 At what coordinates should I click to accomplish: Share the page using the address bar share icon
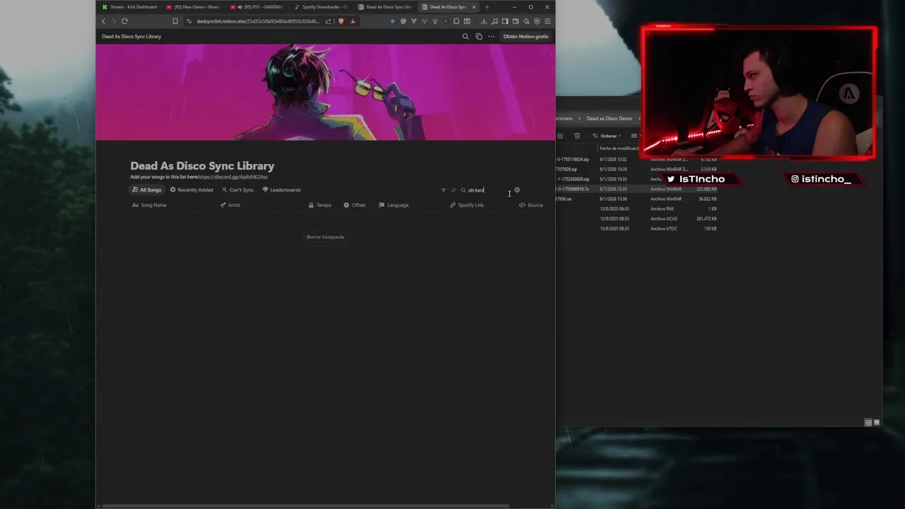click(x=329, y=21)
